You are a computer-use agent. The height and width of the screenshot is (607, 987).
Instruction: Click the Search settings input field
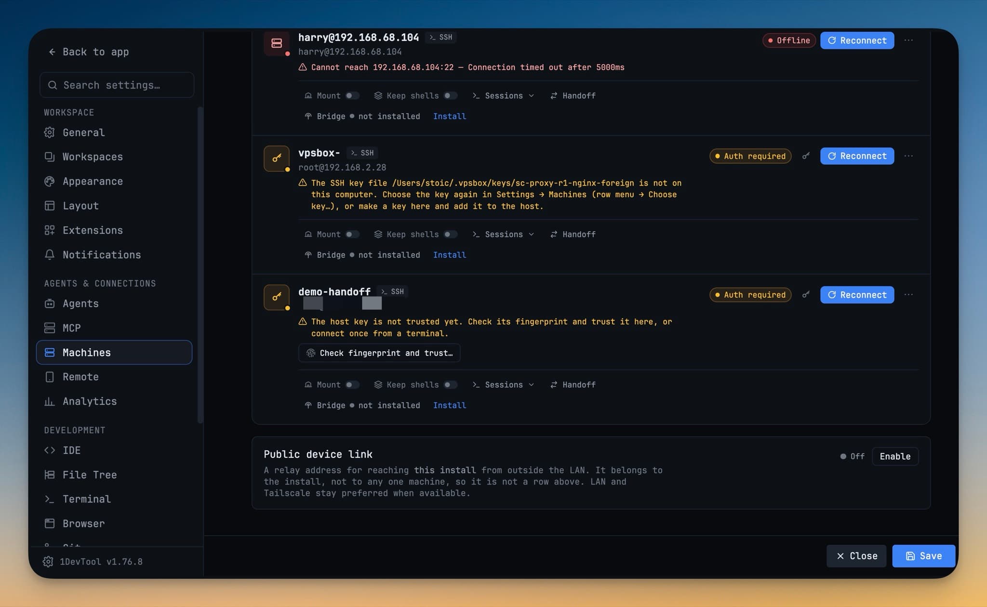[x=117, y=85]
